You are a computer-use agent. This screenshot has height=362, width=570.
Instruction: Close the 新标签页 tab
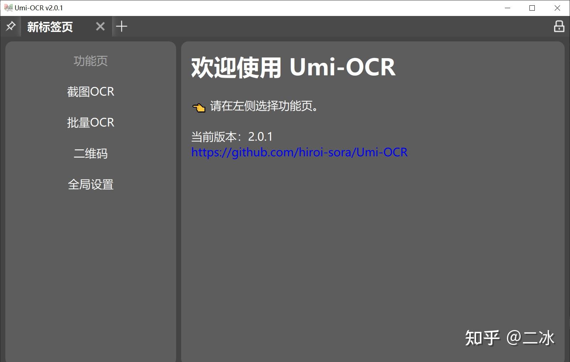(100, 26)
